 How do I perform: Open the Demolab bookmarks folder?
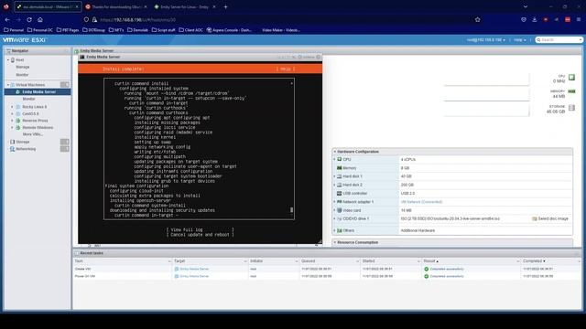pos(137,30)
